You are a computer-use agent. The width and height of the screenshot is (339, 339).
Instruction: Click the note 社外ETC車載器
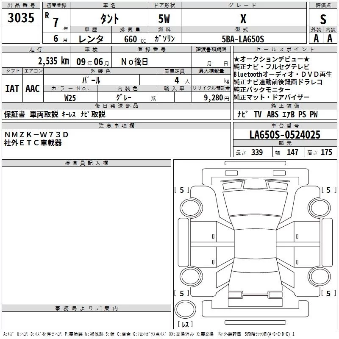coord(33,143)
